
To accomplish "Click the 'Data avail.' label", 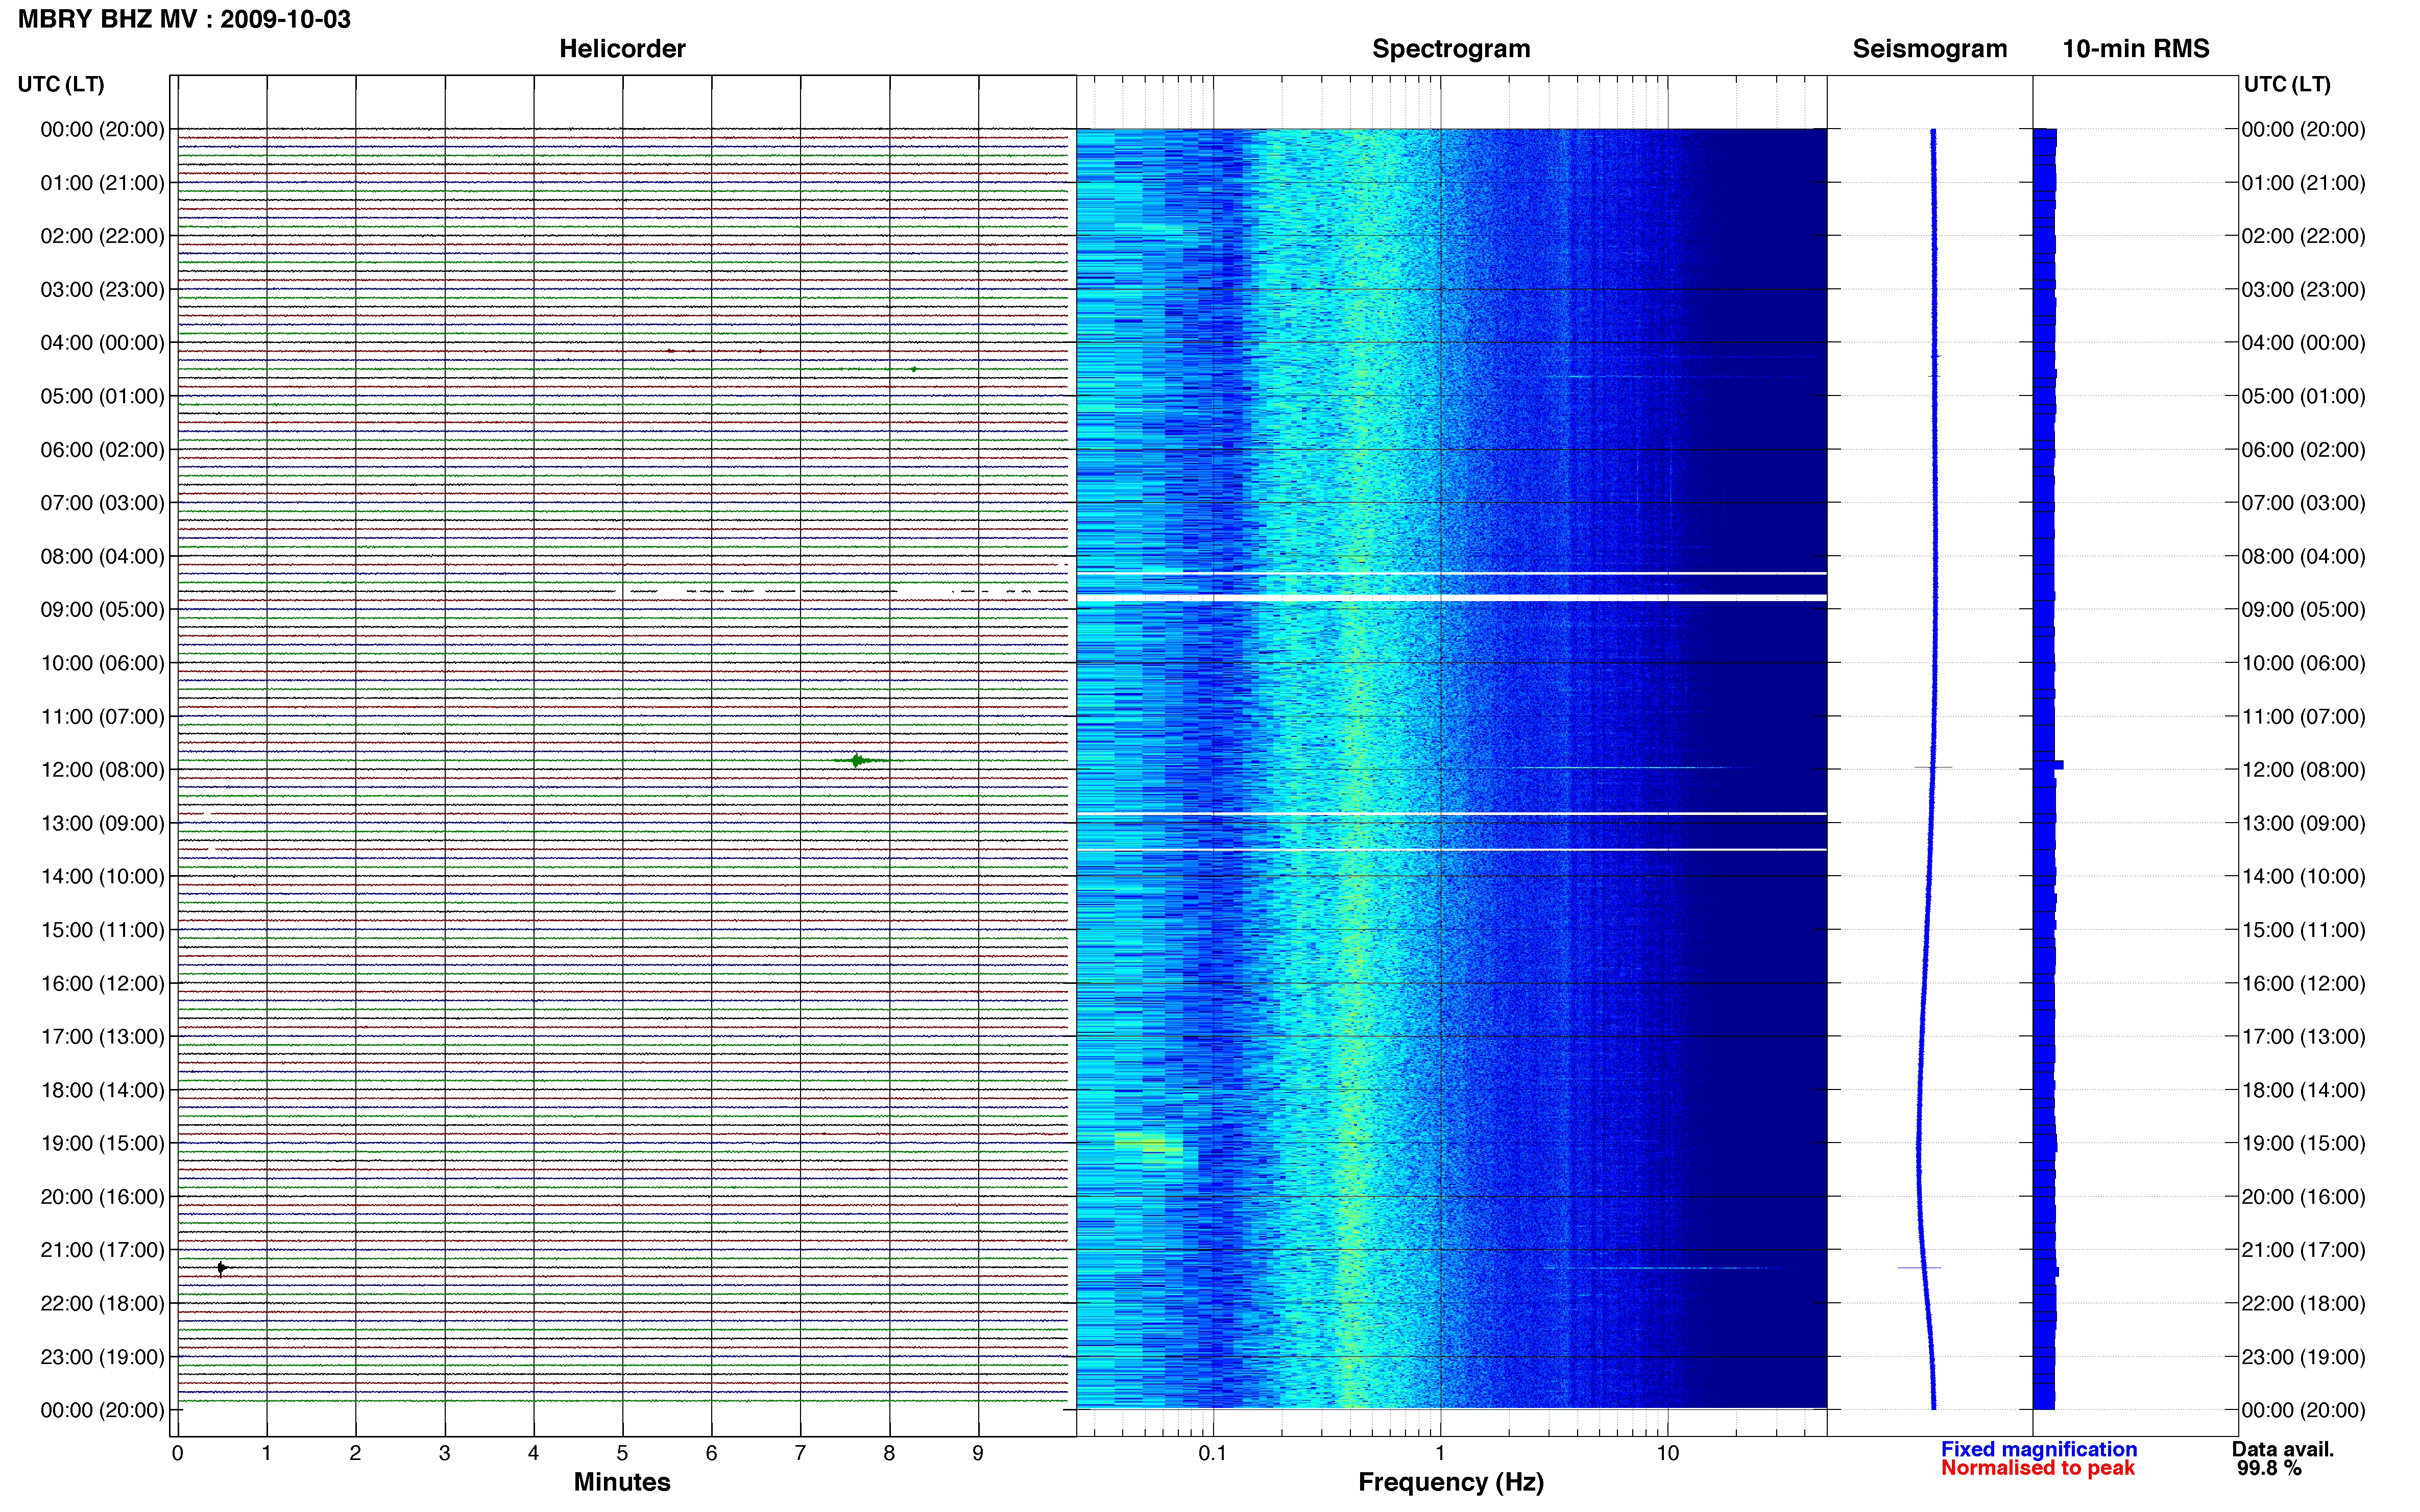I will coord(2283,1449).
